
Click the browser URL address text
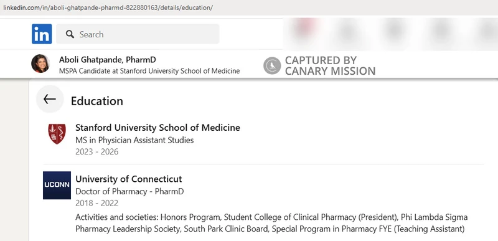click(x=108, y=7)
